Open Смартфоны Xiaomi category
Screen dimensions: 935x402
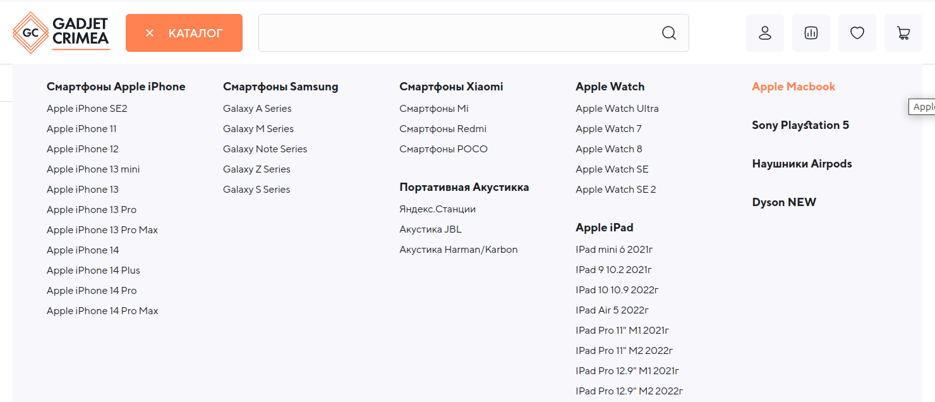(451, 87)
